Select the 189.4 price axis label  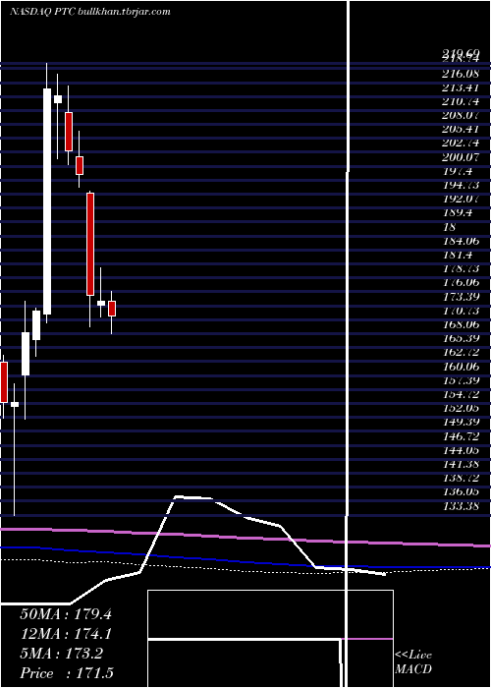(457, 213)
